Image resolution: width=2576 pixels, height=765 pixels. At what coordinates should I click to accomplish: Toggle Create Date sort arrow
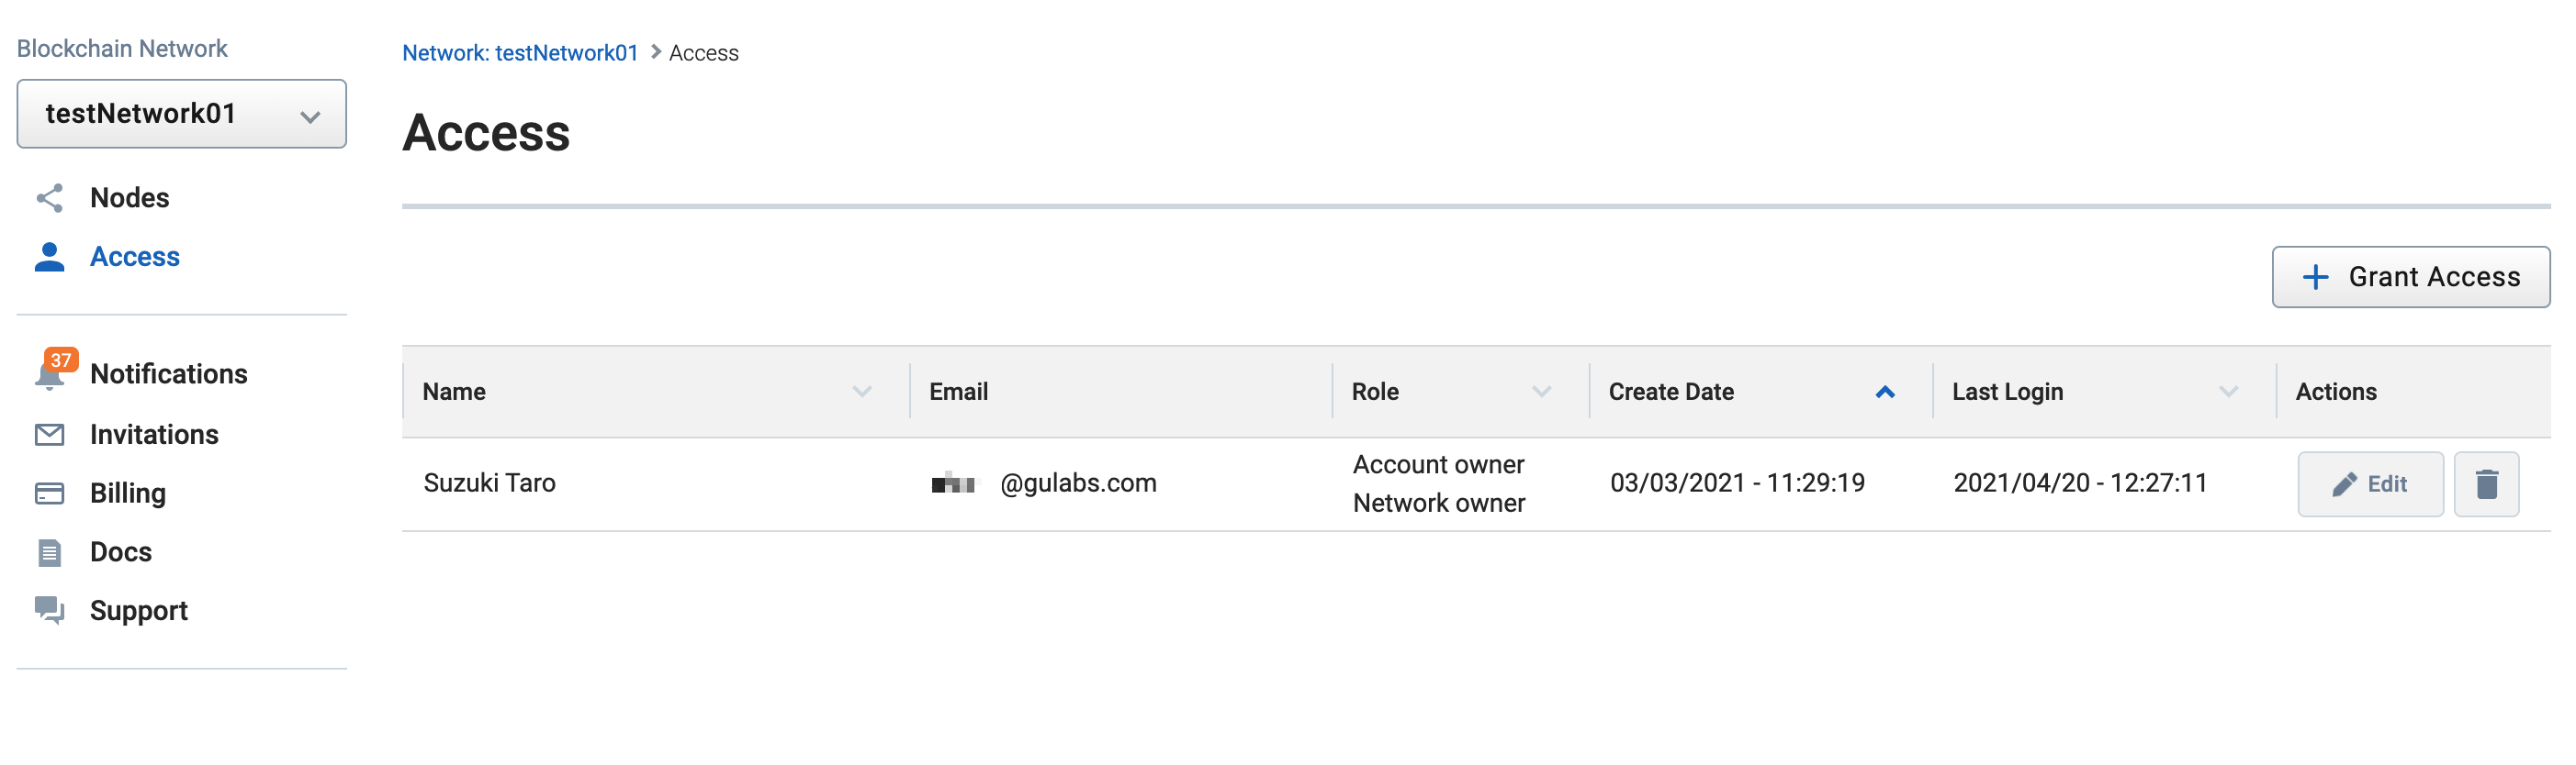[x=1884, y=392]
